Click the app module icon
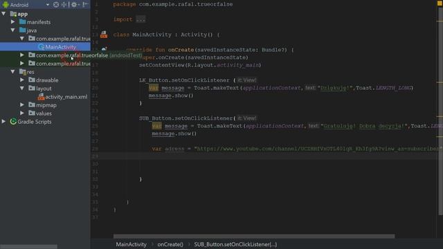This screenshot has width=443, height=249. [x=13, y=14]
